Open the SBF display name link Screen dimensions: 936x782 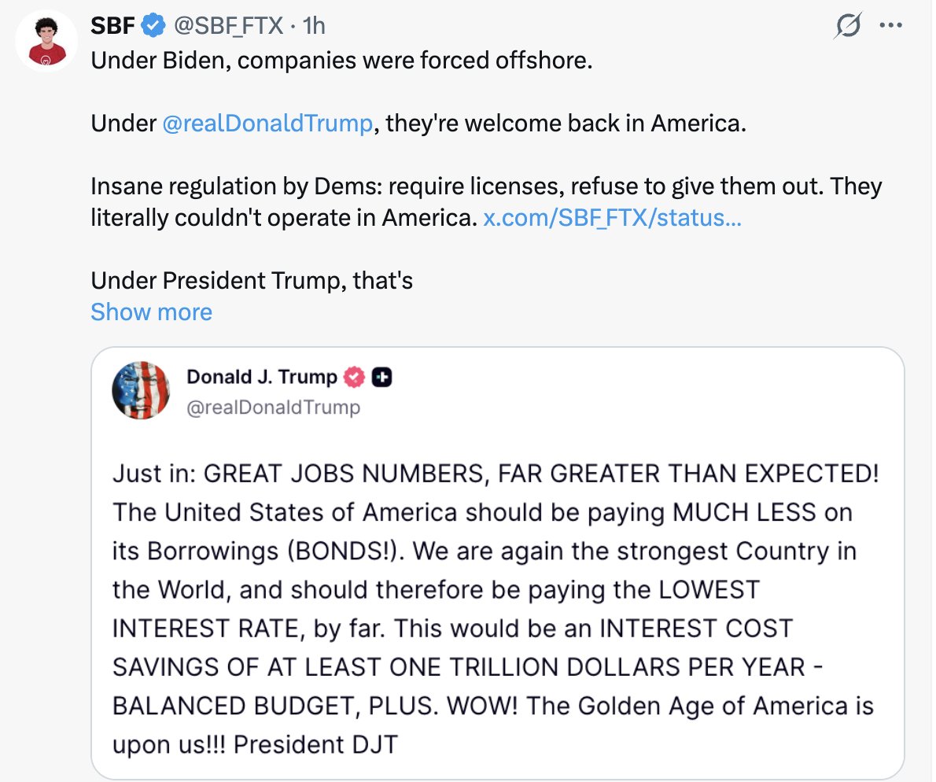pyautogui.click(x=113, y=27)
